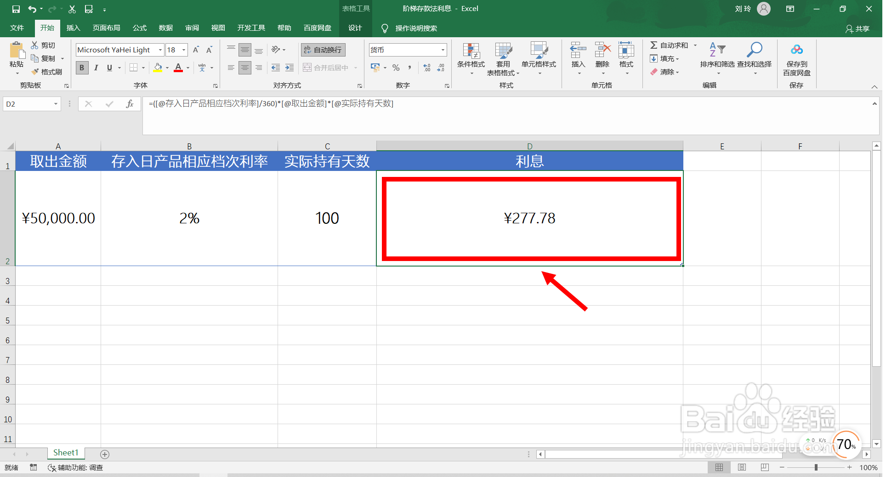This screenshot has width=886, height=477.
Task: Switch to the 视图 View tab
Action: [218, 28]
